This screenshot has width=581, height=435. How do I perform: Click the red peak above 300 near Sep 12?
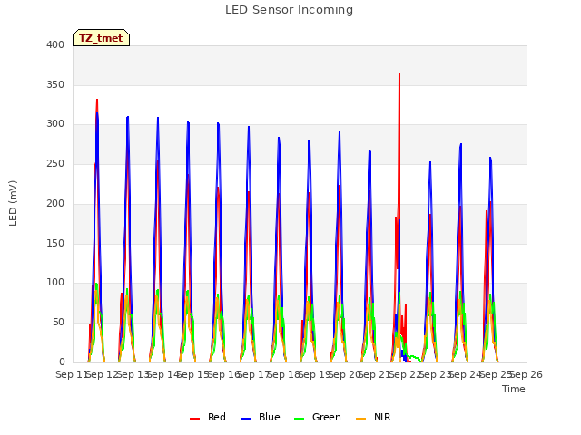[97, 101]
